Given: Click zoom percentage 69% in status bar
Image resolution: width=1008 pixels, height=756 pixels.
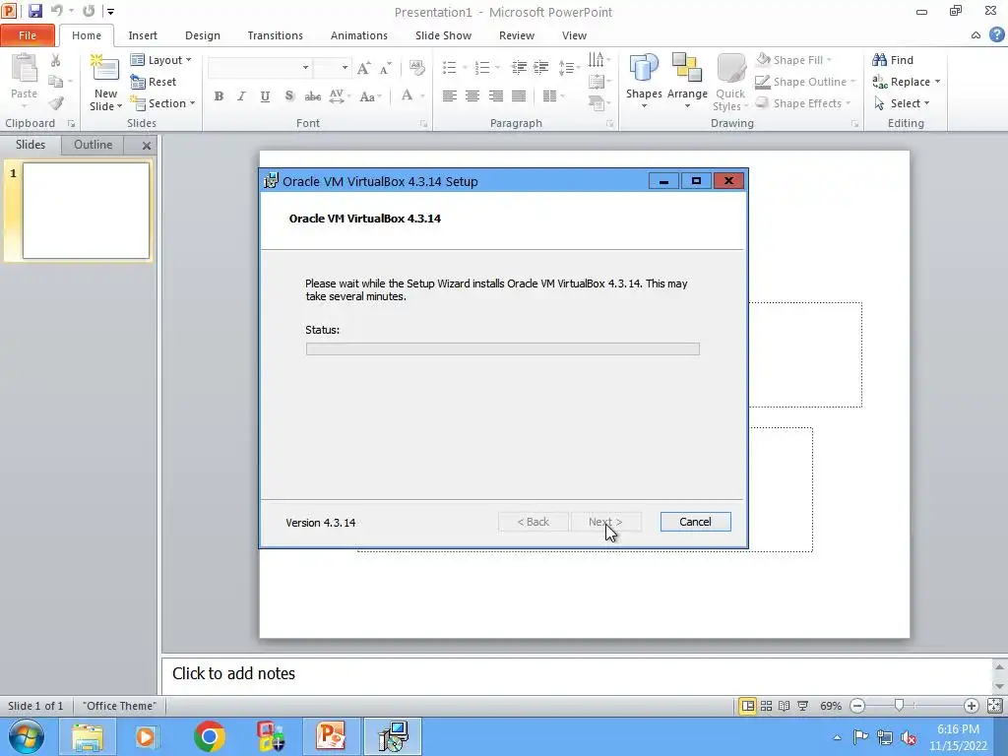Looking at the screenshot, I should pos(831,706).
